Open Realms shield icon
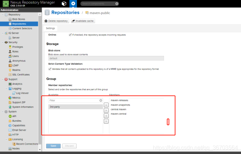 (x=10, y=70)
